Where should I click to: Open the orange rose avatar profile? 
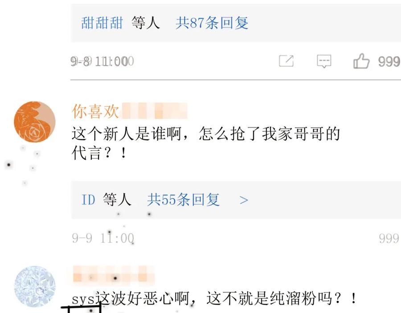[x=35, y=122]
